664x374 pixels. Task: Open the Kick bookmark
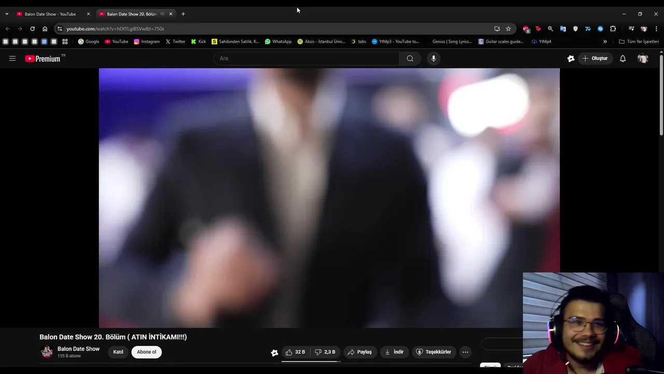199,42
